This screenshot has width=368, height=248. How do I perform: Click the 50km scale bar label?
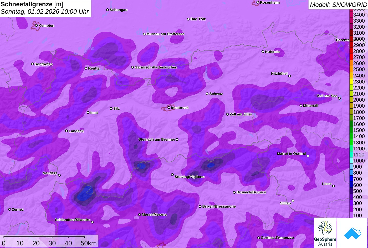click(x=89, y=243)
